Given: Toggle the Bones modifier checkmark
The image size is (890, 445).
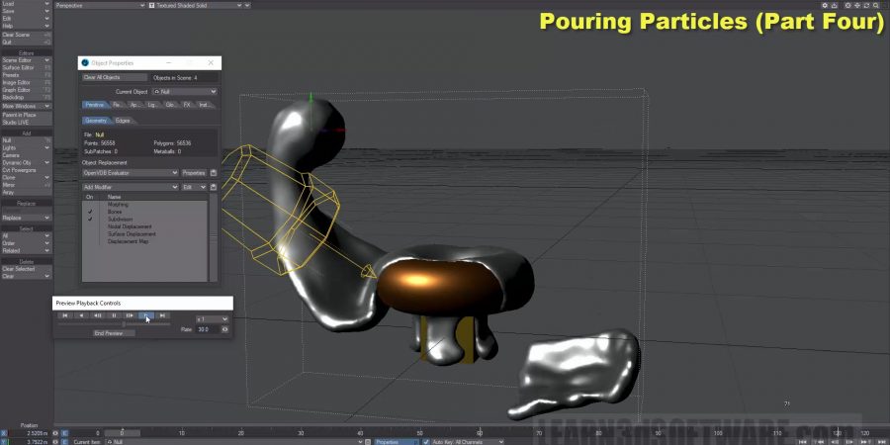Looking at the screenshot, I should pos(90,212).
